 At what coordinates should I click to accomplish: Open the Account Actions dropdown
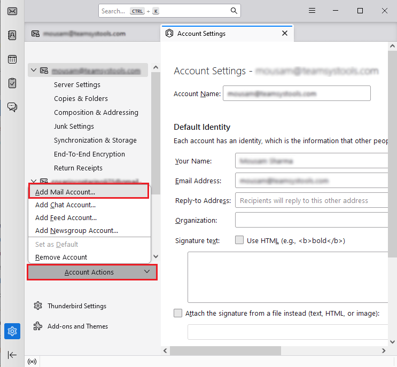tap(92, 272)
